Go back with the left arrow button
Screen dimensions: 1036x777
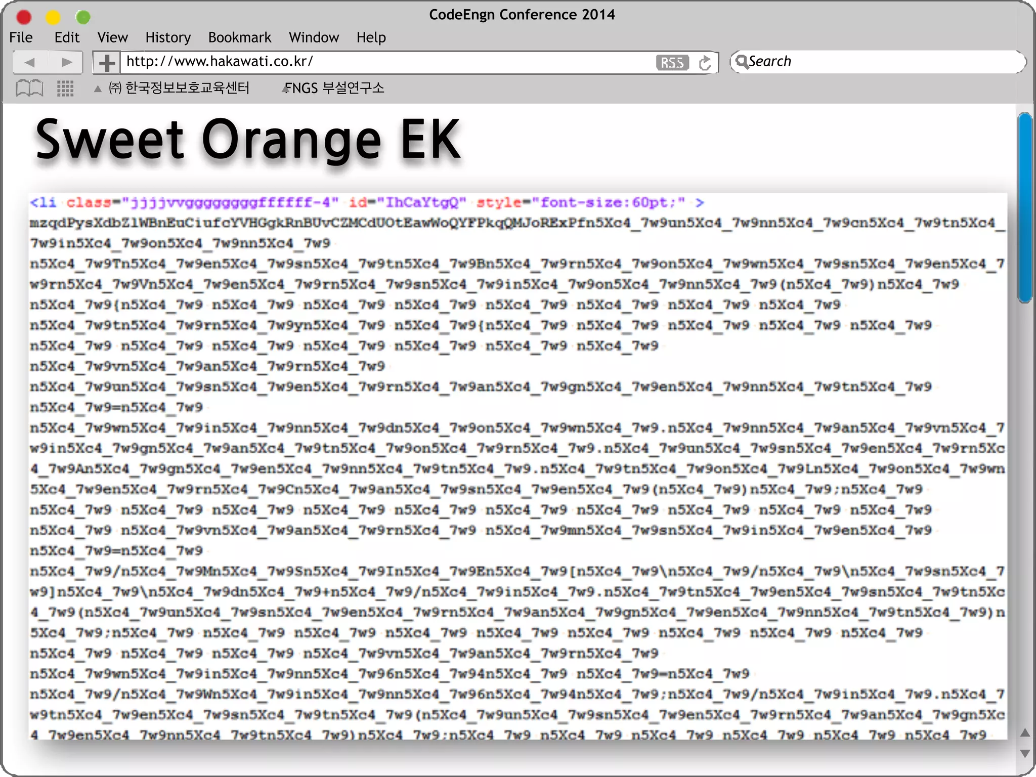(x=30, y=62)
